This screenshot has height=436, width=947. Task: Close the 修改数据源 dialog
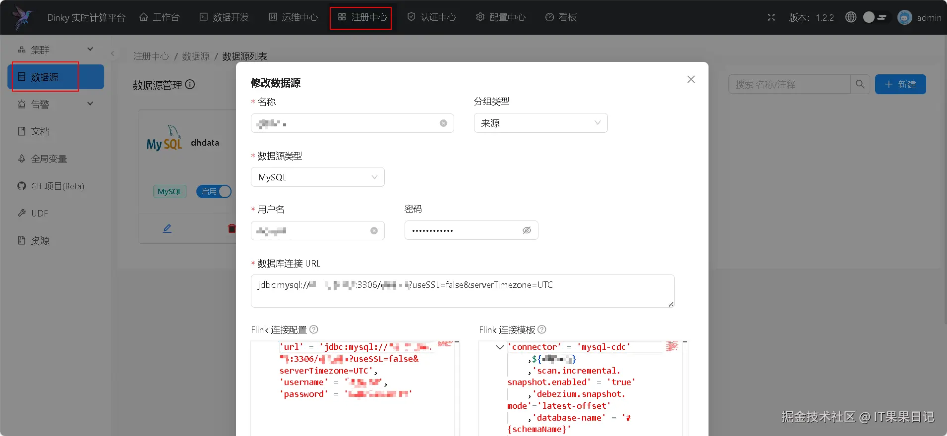tap(691, 79)
